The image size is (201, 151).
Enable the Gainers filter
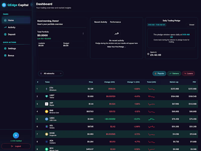pos(174,73)
